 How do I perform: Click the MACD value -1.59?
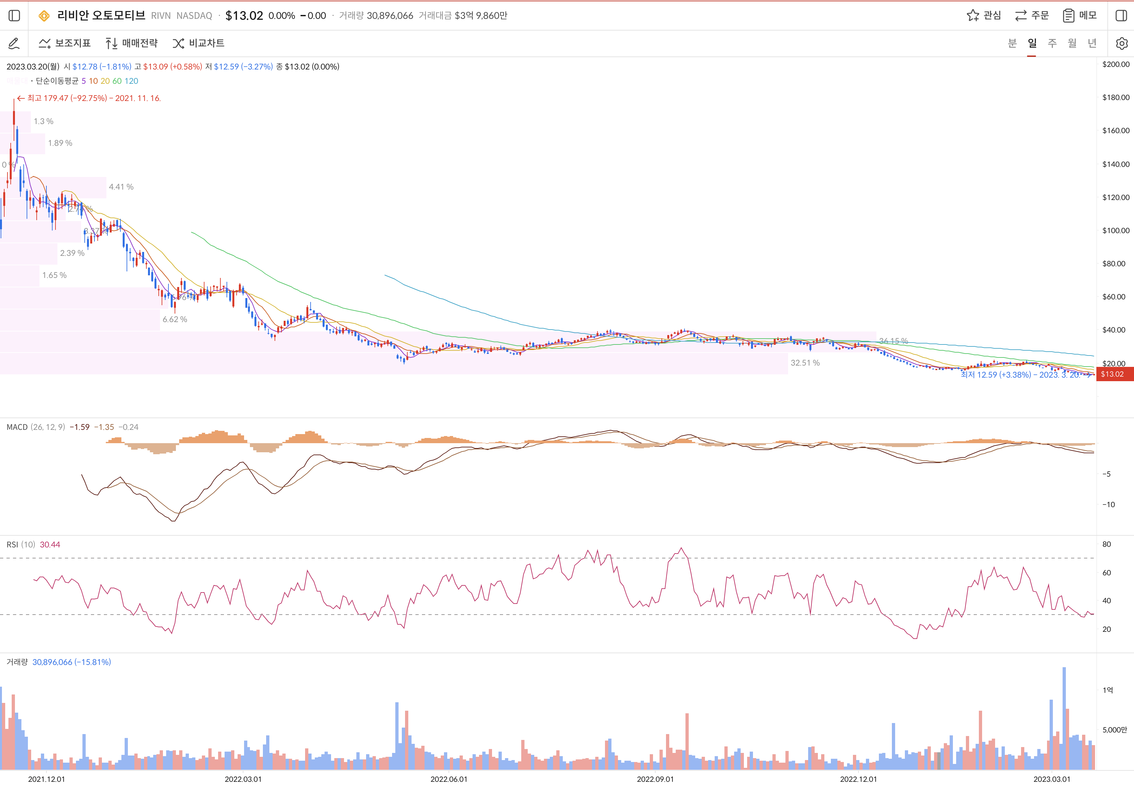click(79, 427)
